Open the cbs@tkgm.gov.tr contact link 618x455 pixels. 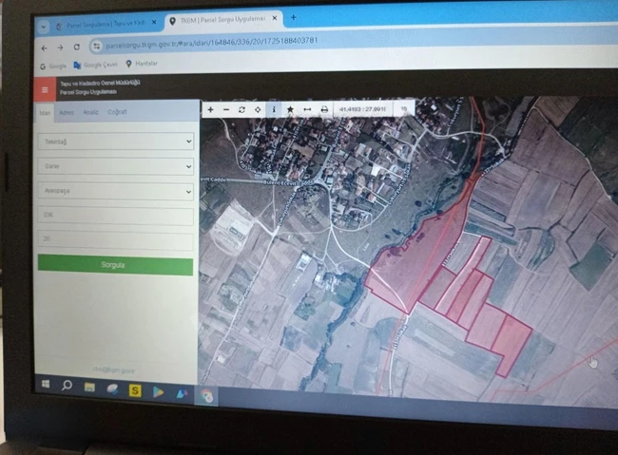pyautogui.click(x=113, y=370)
